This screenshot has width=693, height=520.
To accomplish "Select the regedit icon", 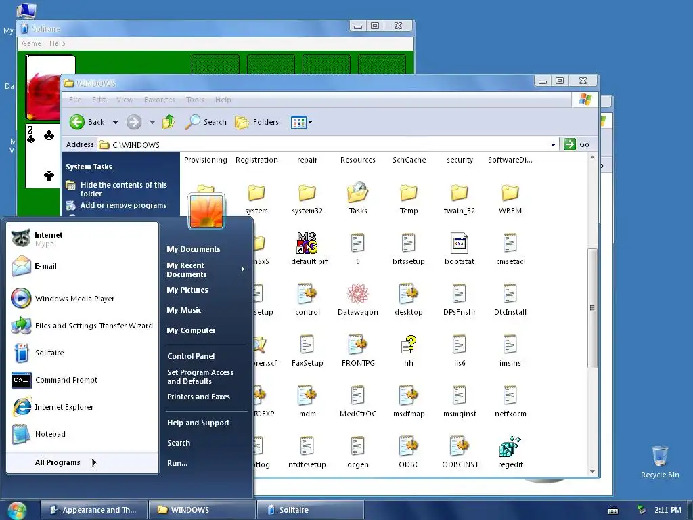I will [510, 446].
